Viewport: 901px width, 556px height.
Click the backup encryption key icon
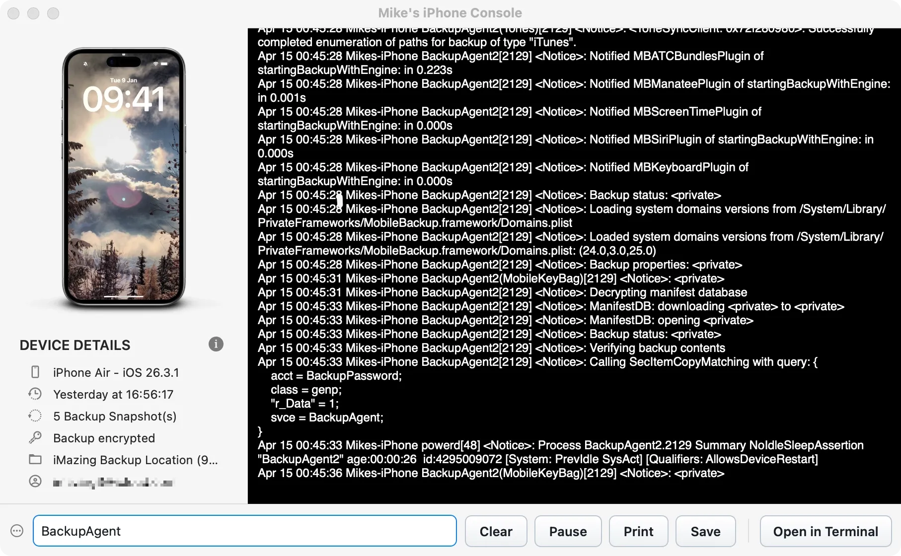(35, 437)
